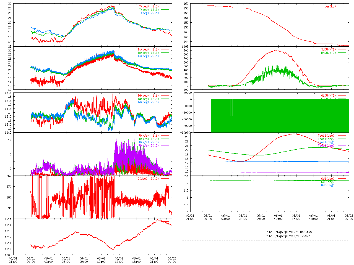
Task: Click the Td(deg) 12.3m legend label
Action: [x=149, y=99]
